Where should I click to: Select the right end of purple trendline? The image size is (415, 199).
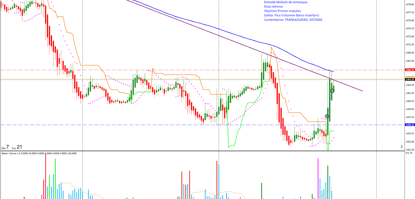362,91
